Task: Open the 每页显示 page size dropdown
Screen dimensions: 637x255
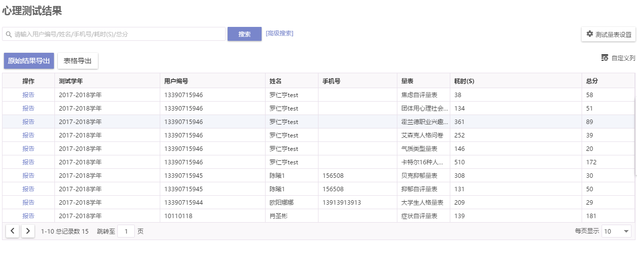Action: (x=617, y=231)
